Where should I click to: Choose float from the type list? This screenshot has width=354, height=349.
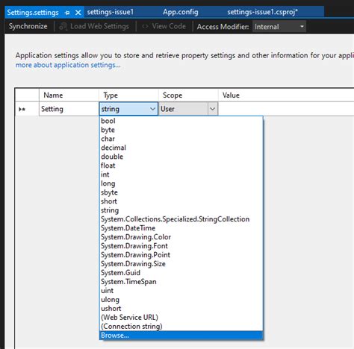[181, 166]
